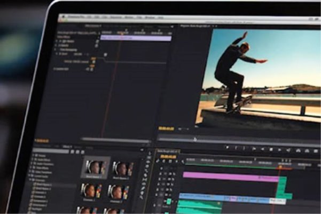Click Go to Out point

[x=288, y=150]
